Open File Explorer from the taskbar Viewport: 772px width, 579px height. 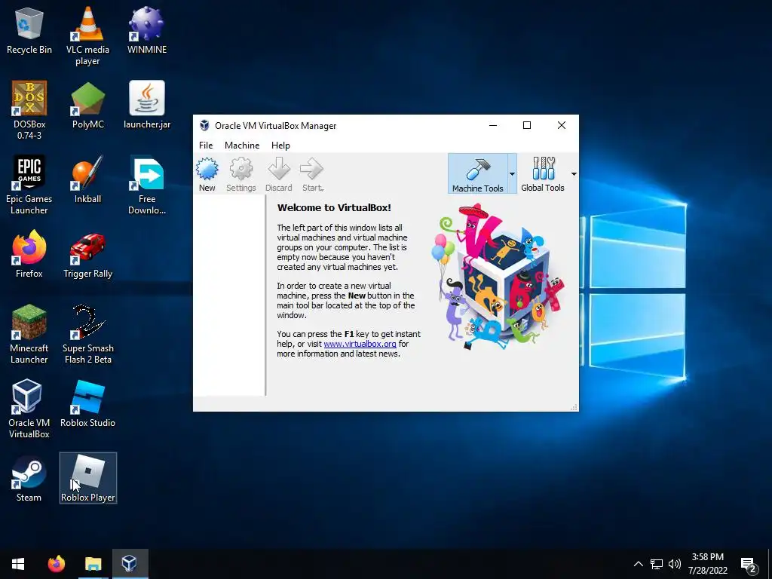93,564
